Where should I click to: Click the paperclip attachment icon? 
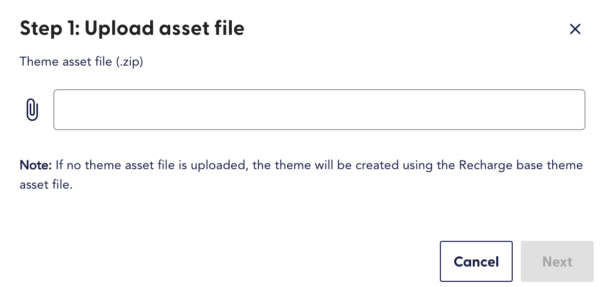pos(32,110)
